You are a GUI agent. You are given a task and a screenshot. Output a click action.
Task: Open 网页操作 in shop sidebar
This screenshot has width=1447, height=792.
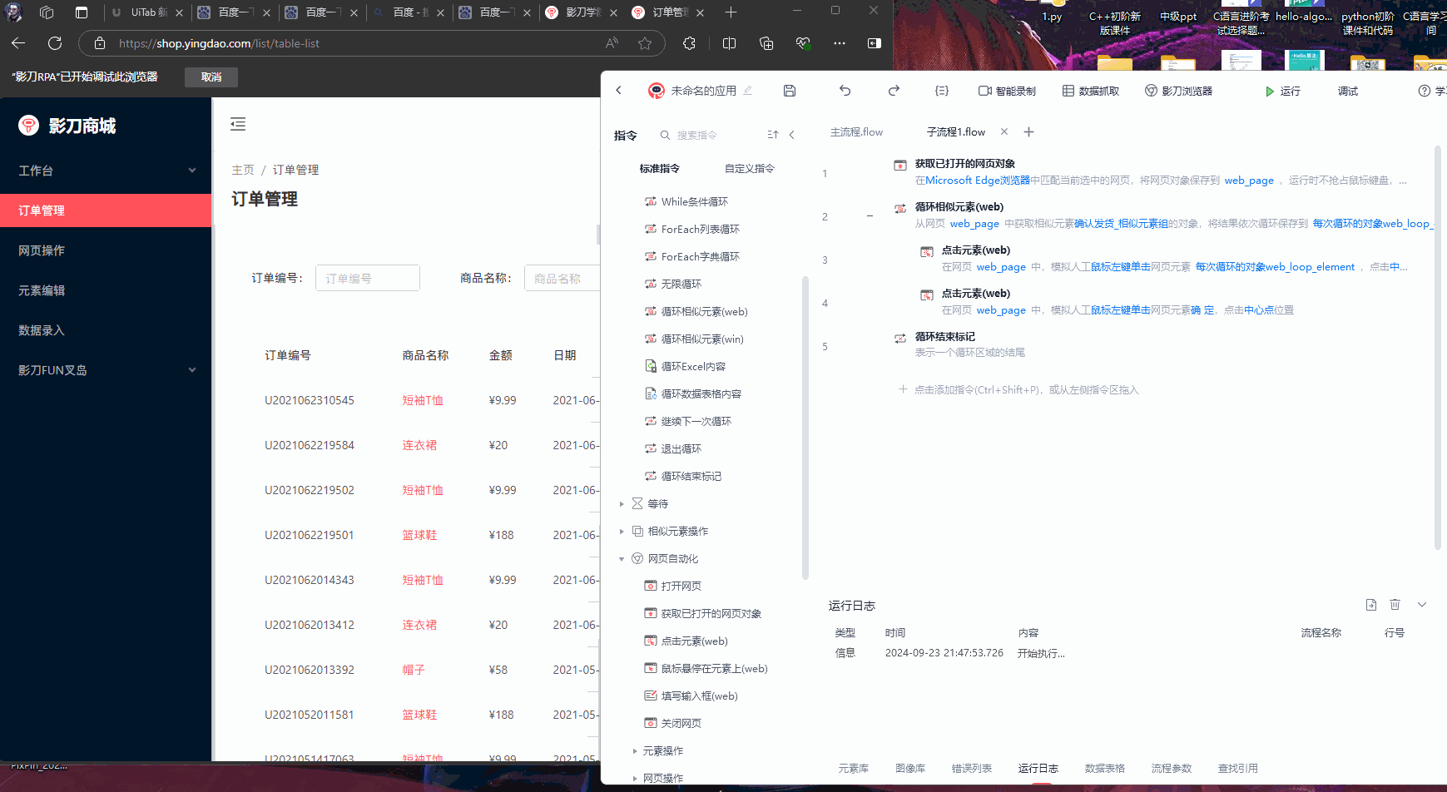point(106,250)
